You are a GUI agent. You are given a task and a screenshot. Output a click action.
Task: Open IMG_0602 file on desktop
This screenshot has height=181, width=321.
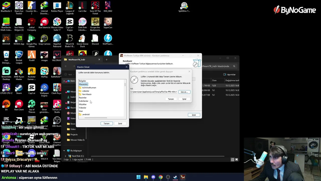[108, 7]
